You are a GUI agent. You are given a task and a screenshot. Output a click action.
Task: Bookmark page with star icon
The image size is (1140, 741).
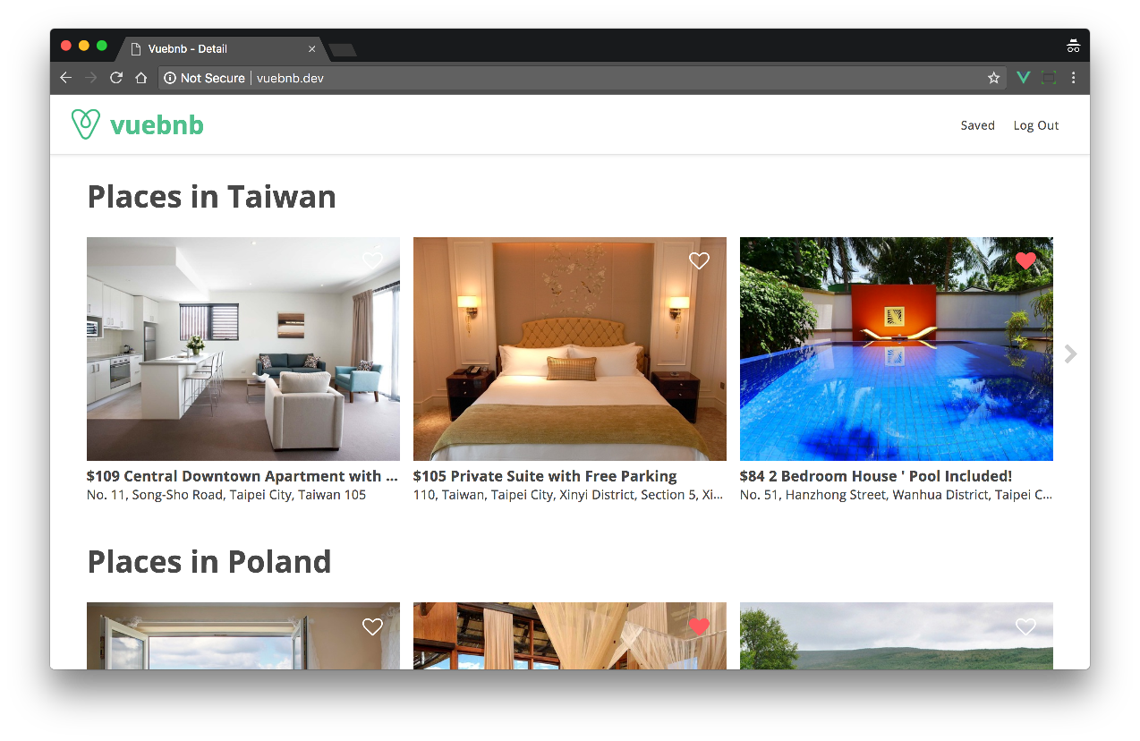click(993, 78)
